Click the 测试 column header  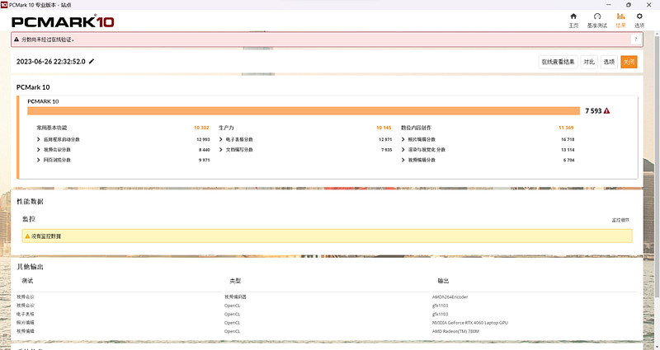(27, 281)
